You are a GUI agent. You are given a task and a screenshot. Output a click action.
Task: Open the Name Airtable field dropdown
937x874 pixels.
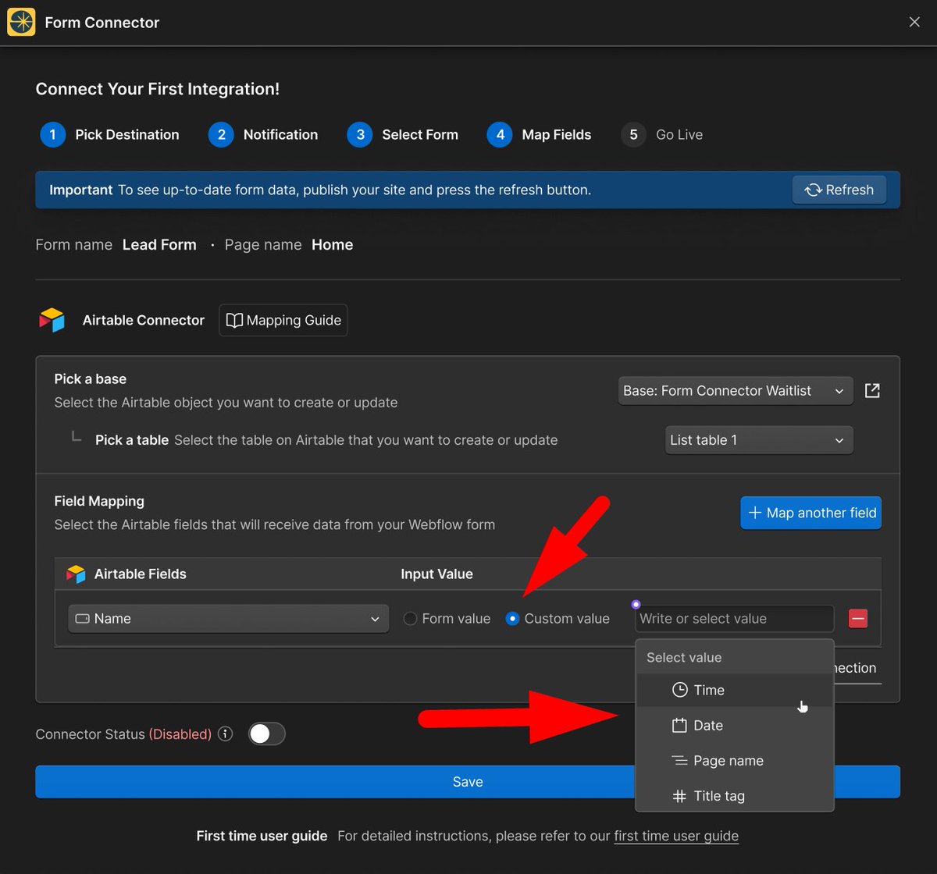229,619
